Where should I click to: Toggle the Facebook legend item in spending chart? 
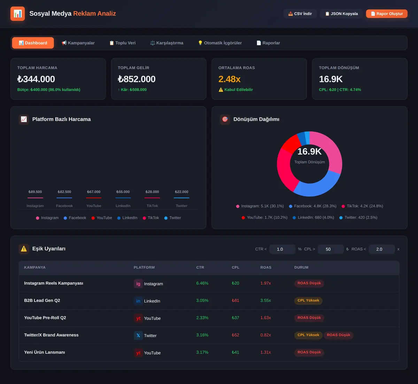(75, 218)
